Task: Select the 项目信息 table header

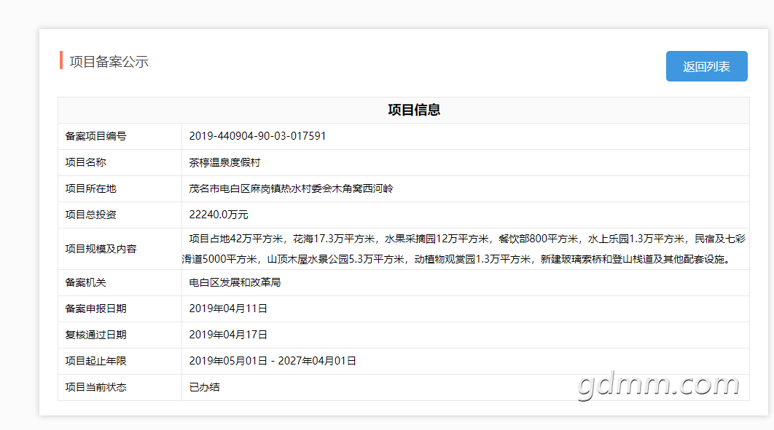Action: (414, 110)
